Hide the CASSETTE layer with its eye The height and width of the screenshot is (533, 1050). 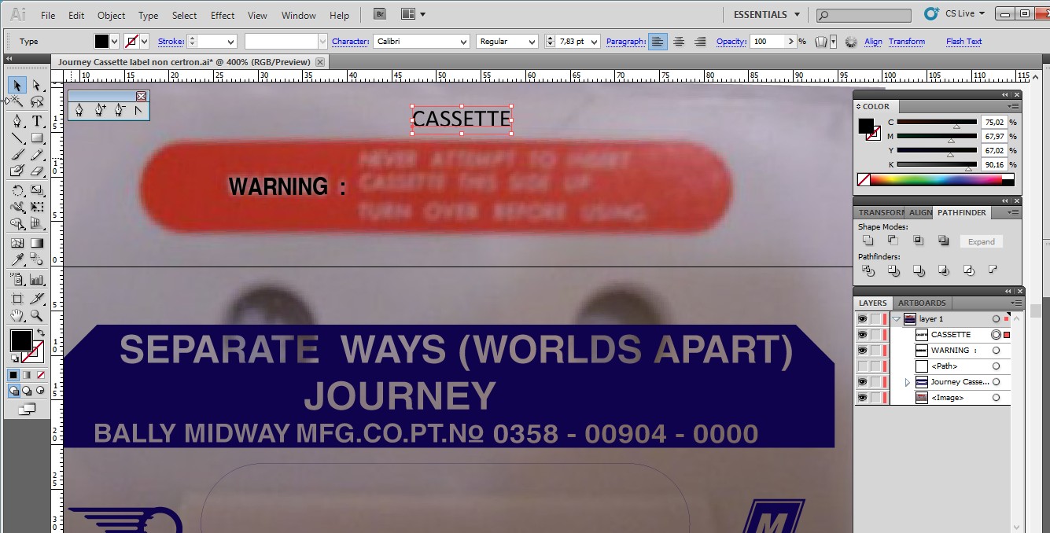(862, 335)
